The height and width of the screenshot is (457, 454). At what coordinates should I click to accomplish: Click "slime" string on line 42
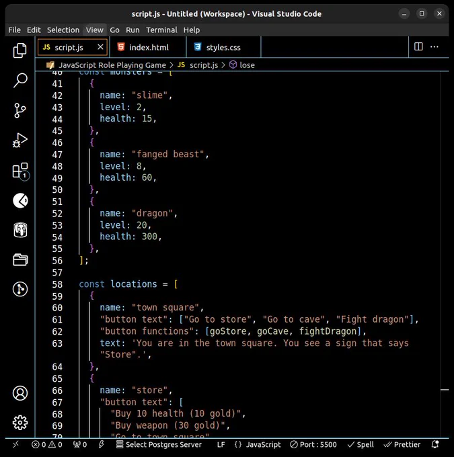pyautogui.click(x=150, y=95)
